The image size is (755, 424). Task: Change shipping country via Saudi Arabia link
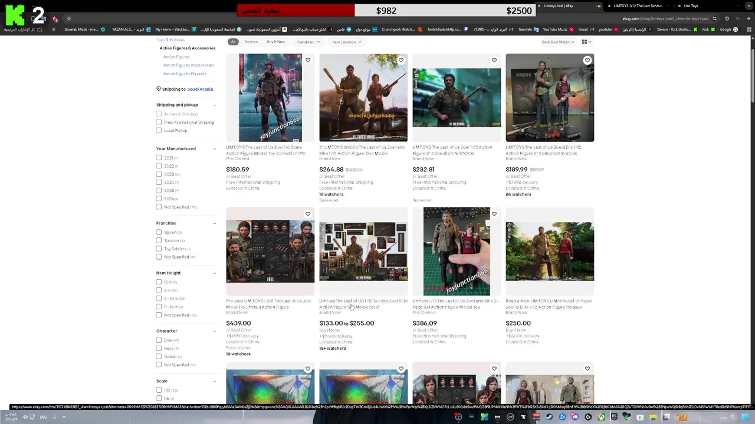coord(200,89)
